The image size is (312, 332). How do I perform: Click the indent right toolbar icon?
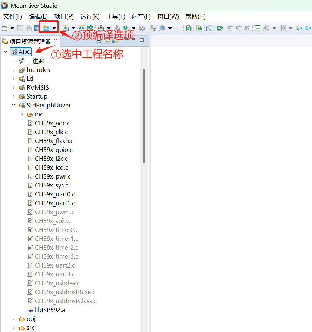point(230,28)
